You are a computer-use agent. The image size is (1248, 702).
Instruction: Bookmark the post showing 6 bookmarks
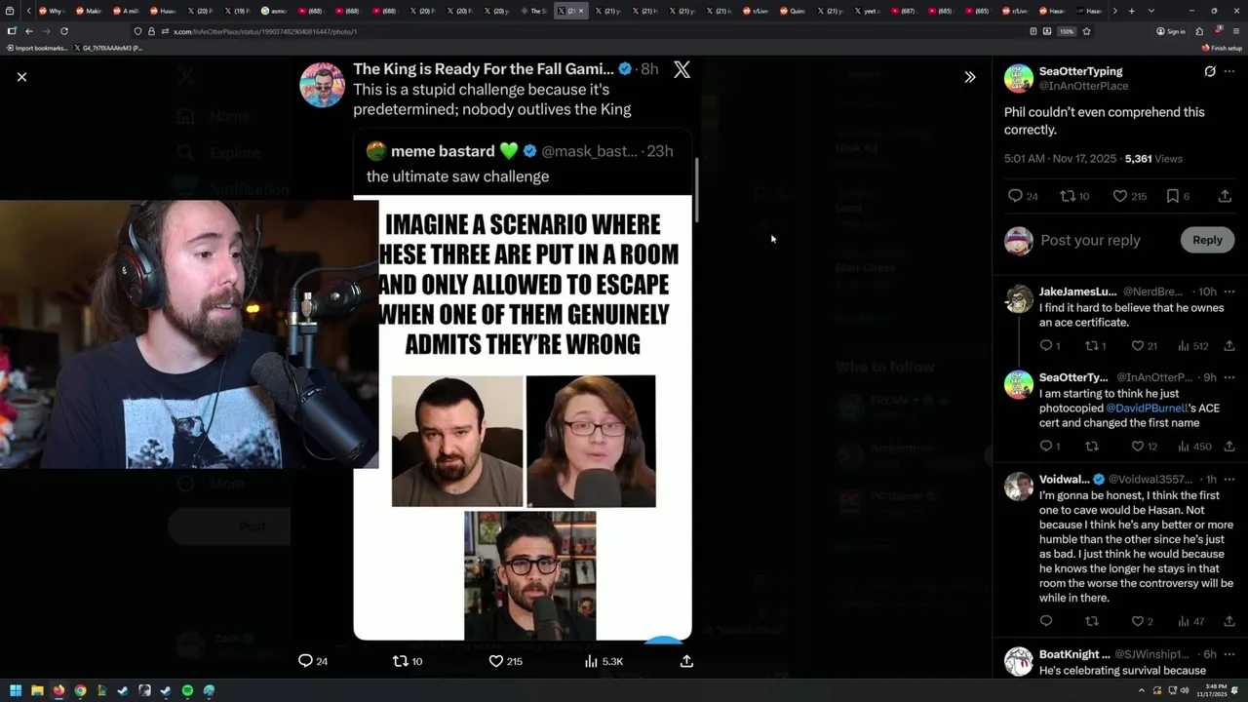[x=1179, y=196]
